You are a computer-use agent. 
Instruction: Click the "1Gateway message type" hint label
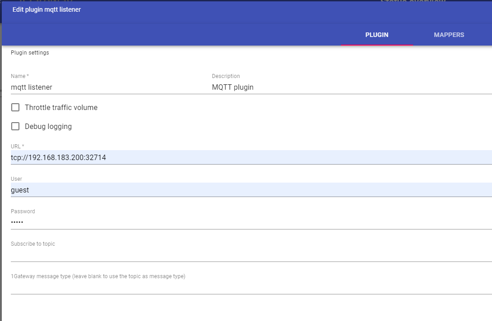(98, 276)
